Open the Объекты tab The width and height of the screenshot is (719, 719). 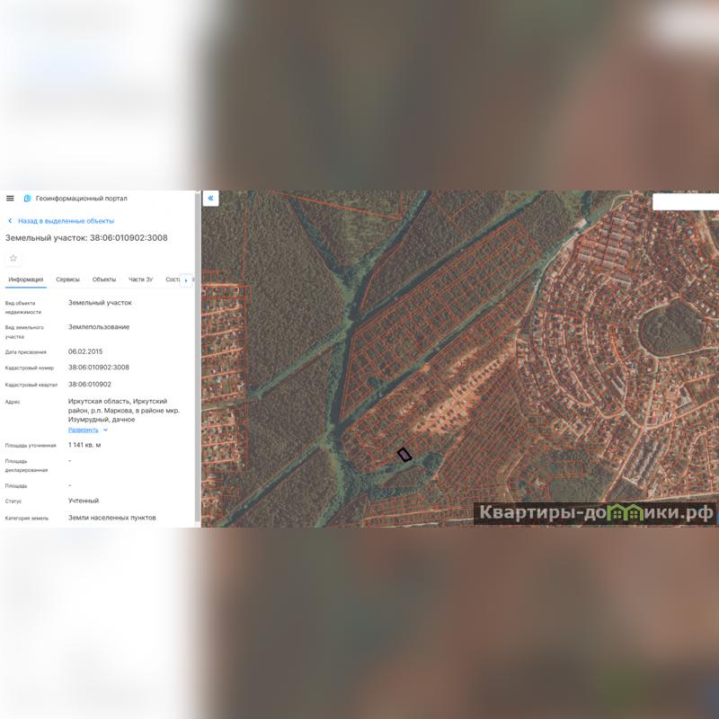coord(104,280)
